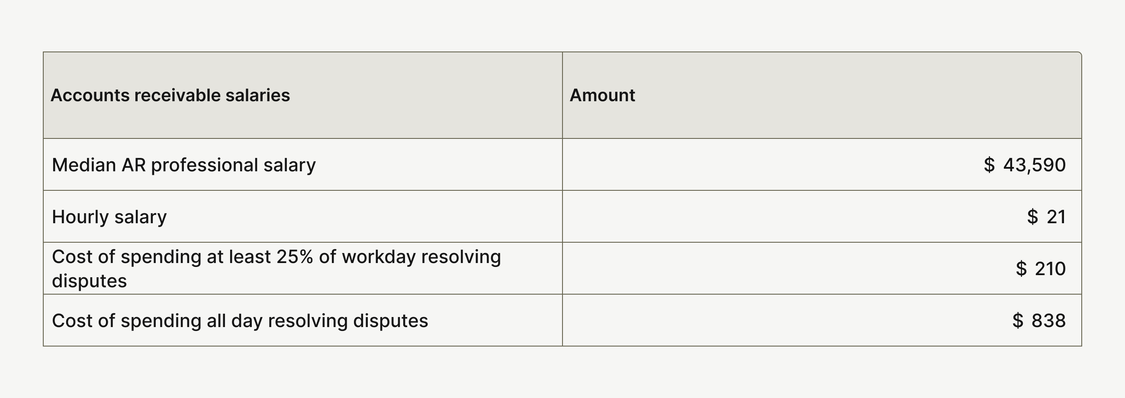Screen dimensions: 1125x398
Task: Click the dollar sign before 43,590
Action: (989, 165)
